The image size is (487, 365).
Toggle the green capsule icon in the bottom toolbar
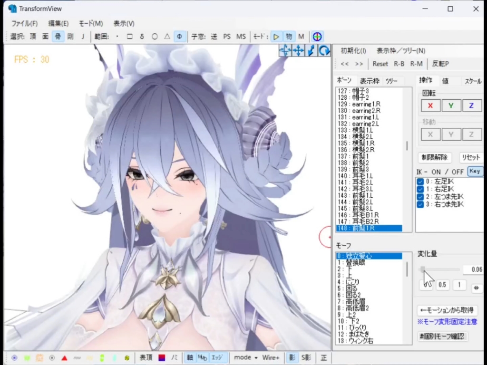pos(102,358)
